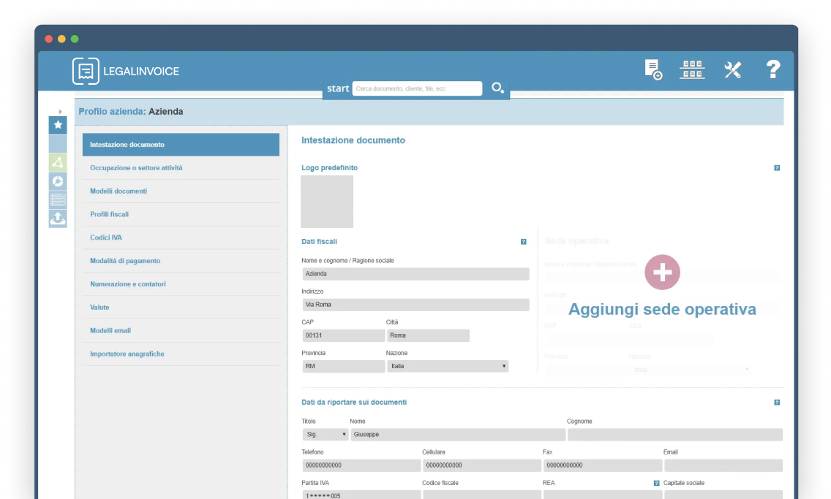Open the wrench and screwdriver settings
This screenshot has width=831, height=499.
tap(732, 69)
